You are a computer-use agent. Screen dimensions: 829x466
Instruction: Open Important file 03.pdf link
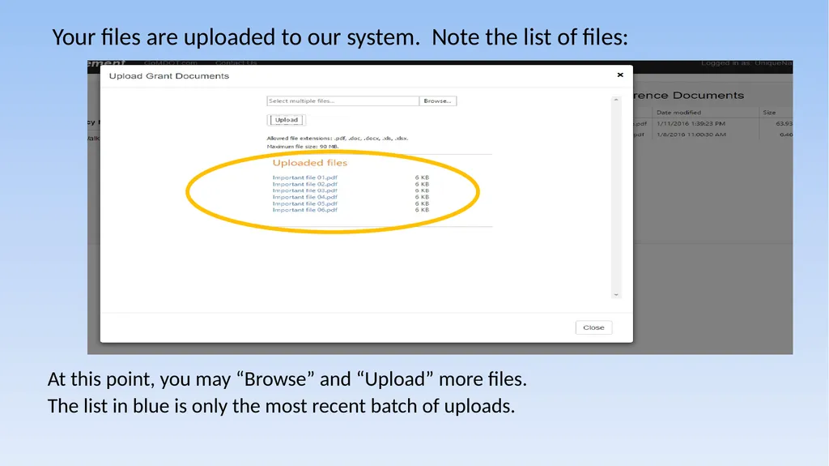pyautogui.click(x=304, y=190)
